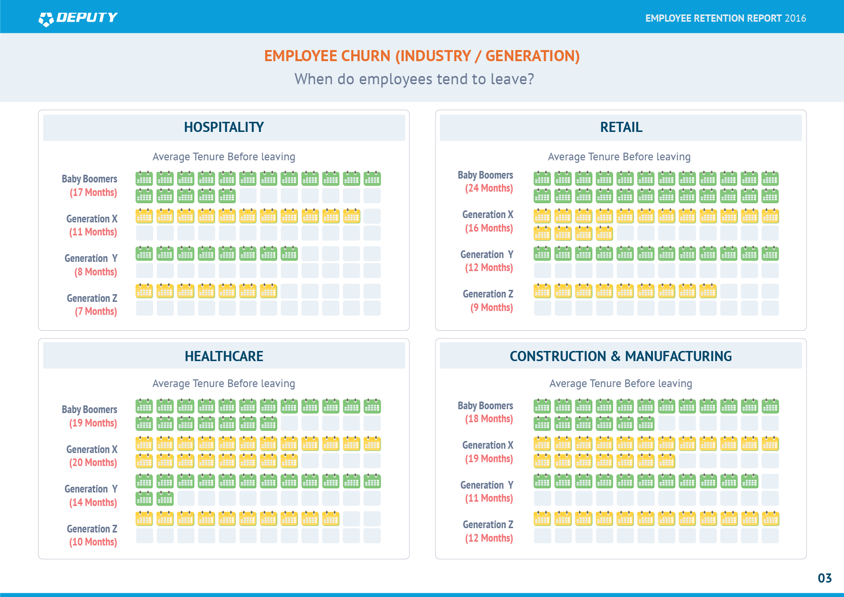Click first yellow calendar in Construction Generation Z row

(542, 519)
